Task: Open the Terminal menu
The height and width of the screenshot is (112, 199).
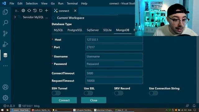Action: pyautogui.click(x=72, y=3)
